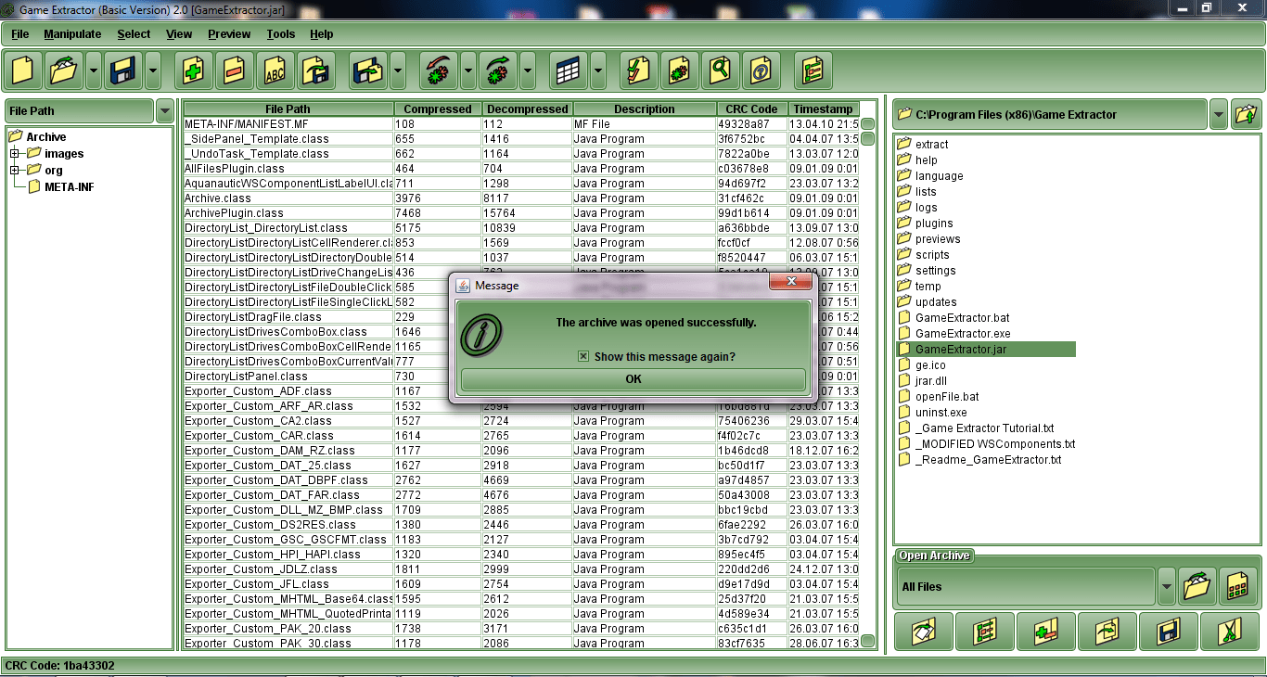Click bottom-right panel's green scissors icon
Image resolution: width=1267 pixels, height=677 pixels.
(1230, 632)
